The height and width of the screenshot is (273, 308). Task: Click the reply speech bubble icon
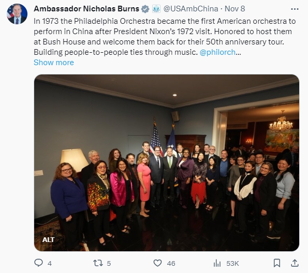[x=38, y=263]
